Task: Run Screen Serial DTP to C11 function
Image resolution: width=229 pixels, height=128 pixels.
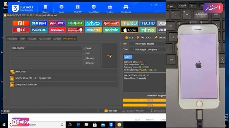Action: click(x=63, y=78)
